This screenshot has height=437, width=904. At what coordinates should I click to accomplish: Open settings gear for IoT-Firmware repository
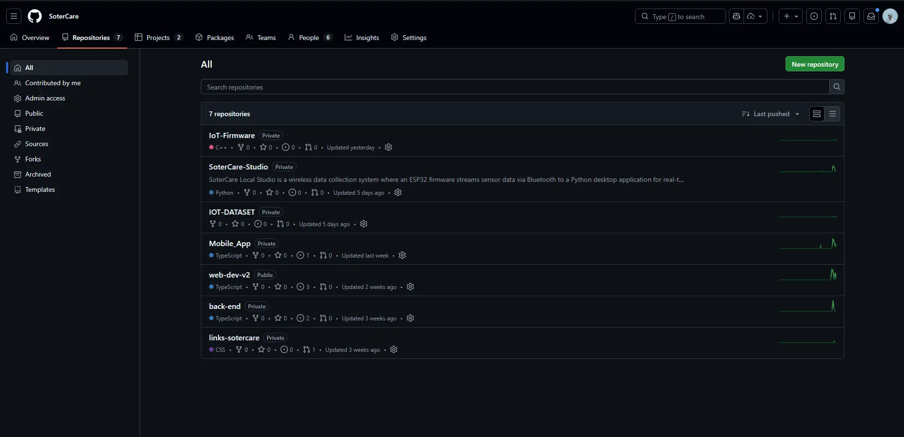[x=388, y=147]
